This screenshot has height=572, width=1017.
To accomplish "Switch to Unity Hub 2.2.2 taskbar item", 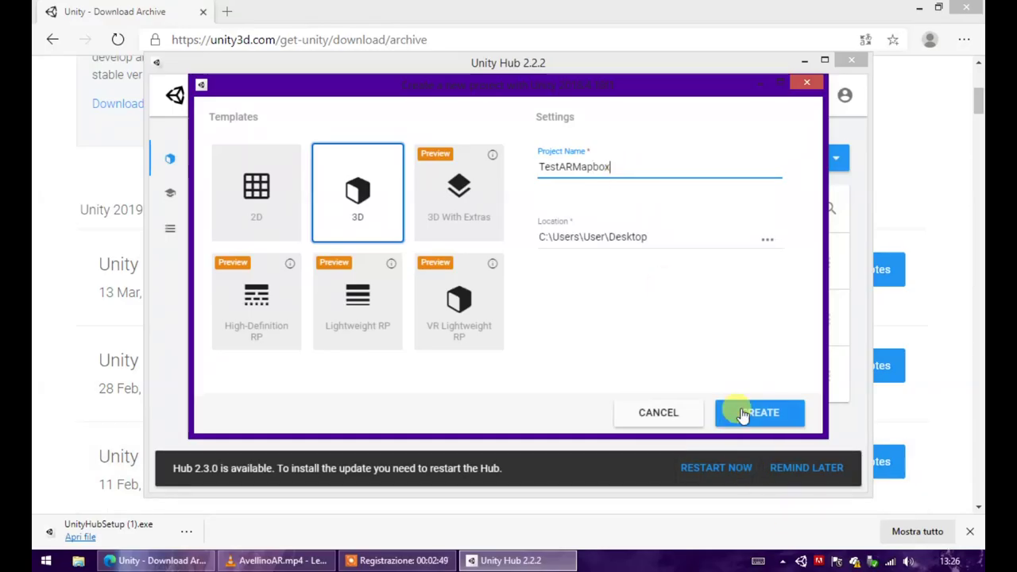I will click(518, 561).
